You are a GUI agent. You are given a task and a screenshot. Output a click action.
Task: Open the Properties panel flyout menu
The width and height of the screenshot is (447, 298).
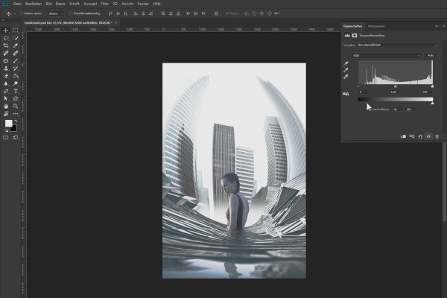point(444,26)
